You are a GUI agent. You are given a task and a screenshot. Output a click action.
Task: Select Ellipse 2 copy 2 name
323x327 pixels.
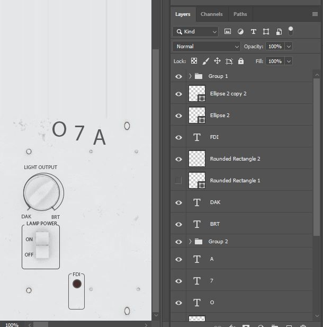point(228,94)
